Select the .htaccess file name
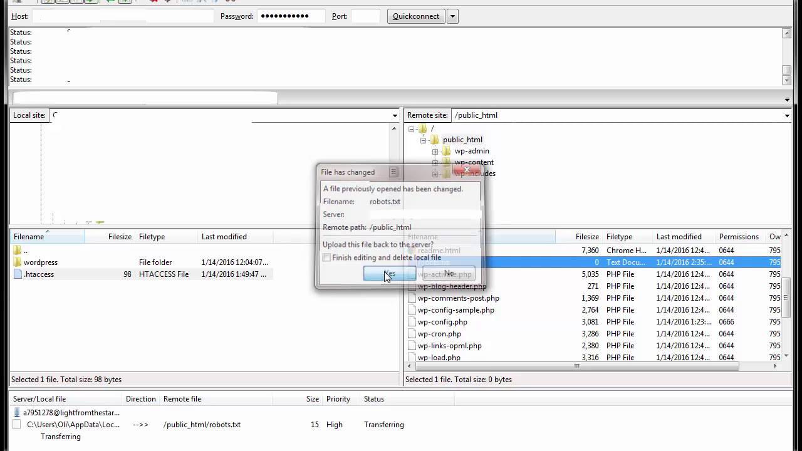 (39, 274)
